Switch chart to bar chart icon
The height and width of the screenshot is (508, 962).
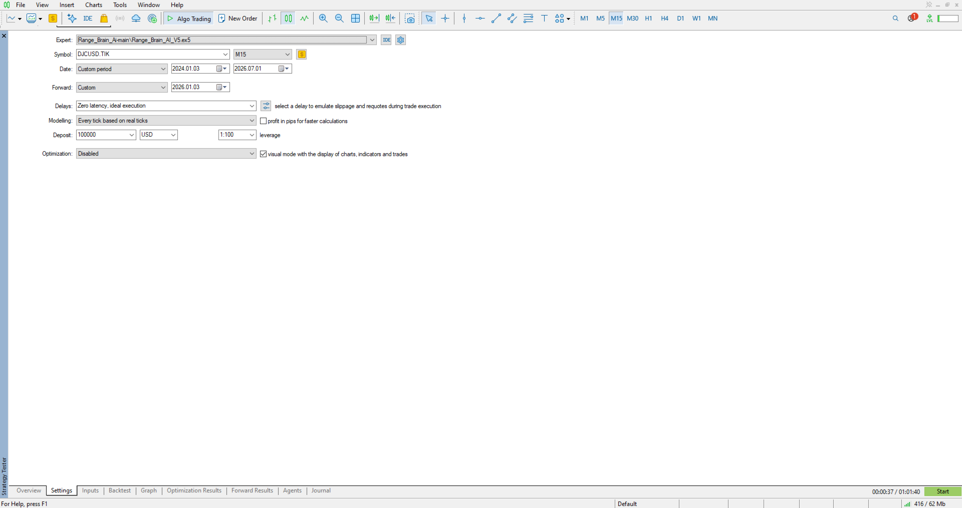pyautogui.click(x=272, y=19)
